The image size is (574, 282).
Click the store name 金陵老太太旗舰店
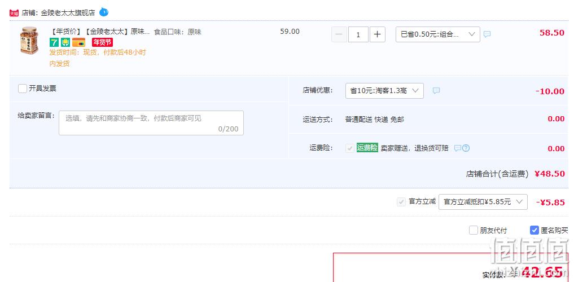click(68, 13)
